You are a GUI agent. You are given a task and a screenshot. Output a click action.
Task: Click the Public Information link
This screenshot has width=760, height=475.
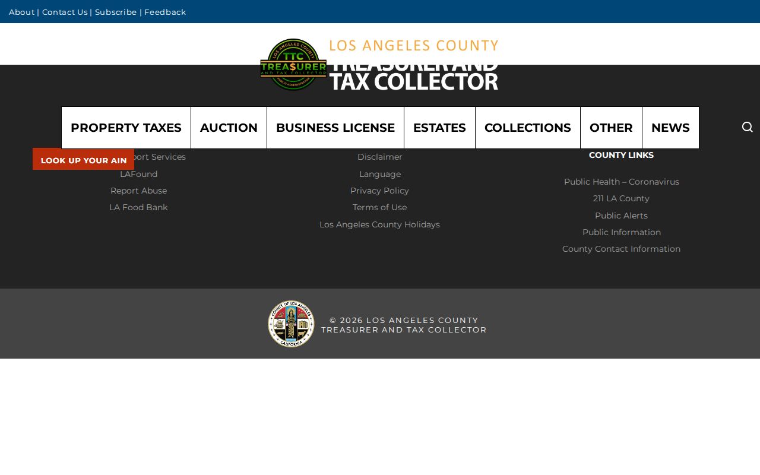(622, 232)
